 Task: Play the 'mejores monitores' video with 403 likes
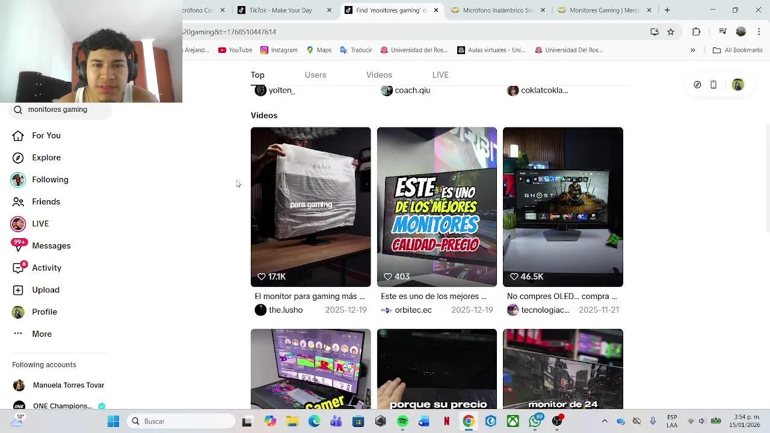(437, 207)
